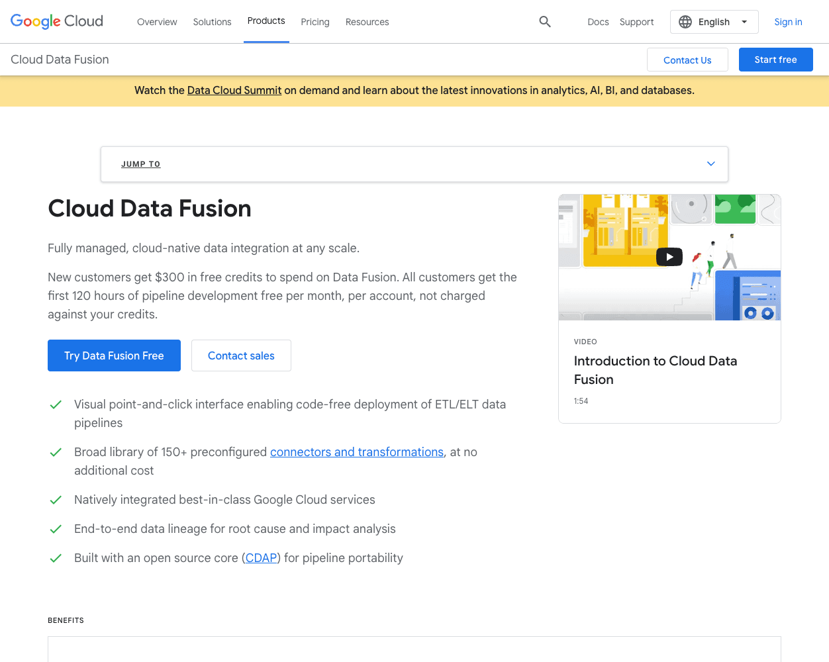Image resolution: width=829 pixels, height=662 pixels.
Task: Open the video thumbnail illustration
Action: tap(669, 258)
